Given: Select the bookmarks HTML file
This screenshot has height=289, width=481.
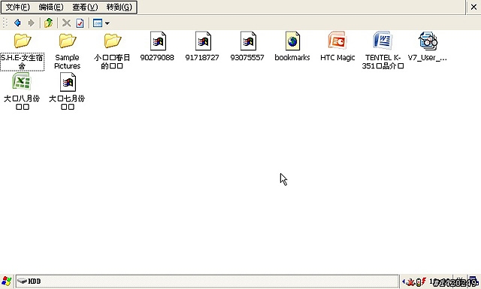Looking at the screenshot, I should coord(292,47).
